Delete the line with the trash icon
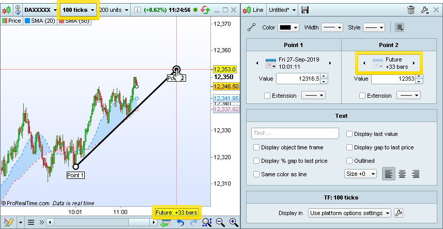Image resolution: width=443 pixels, height=229 pixels. [x=411, y=10]
